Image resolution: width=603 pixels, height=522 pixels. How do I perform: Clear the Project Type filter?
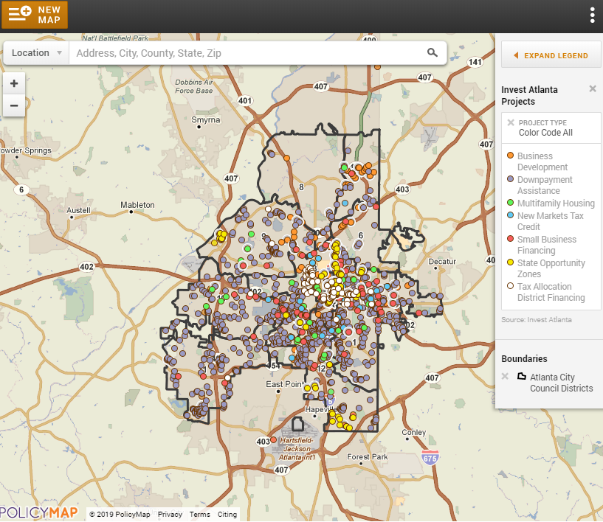pos(511,122)
